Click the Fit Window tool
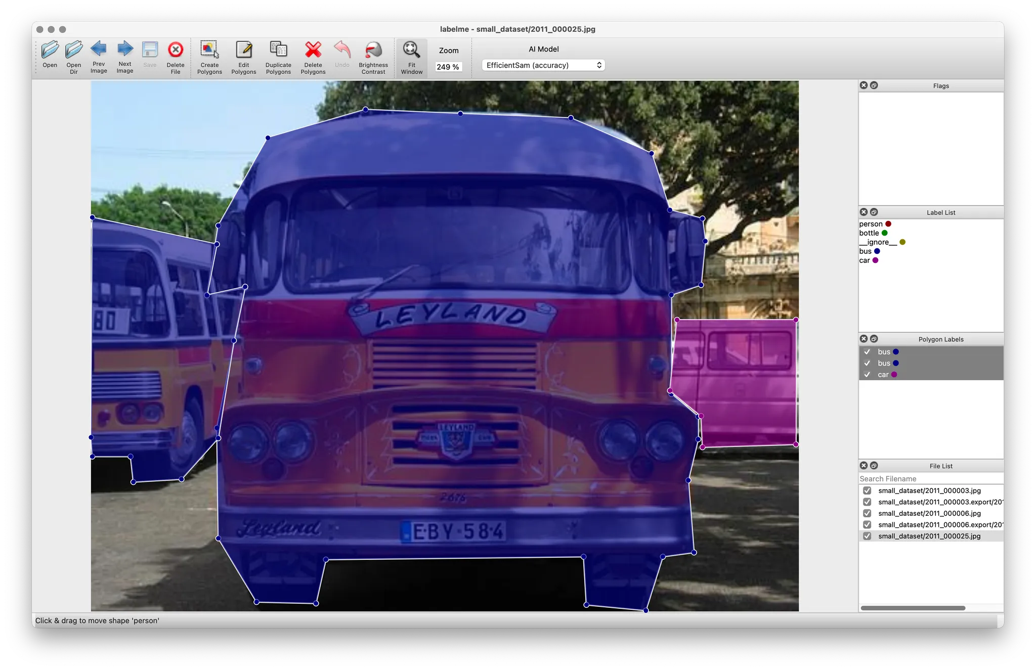 coord(412,50)
